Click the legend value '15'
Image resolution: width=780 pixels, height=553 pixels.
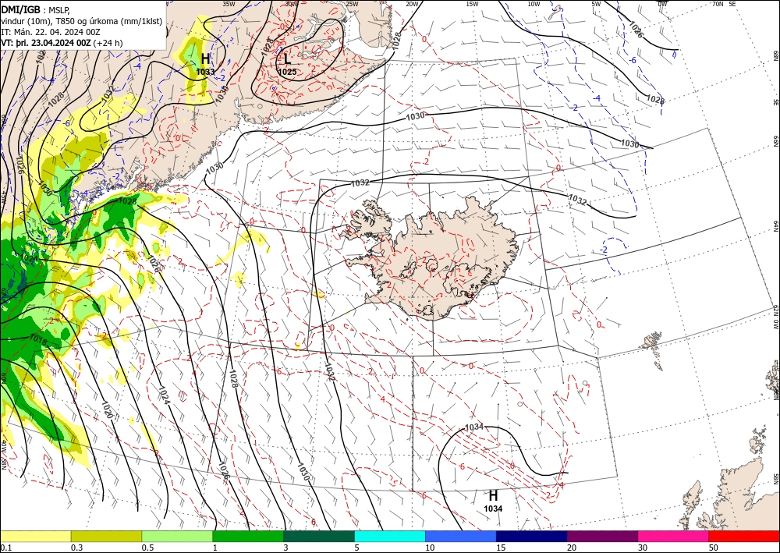pos(501,548)
